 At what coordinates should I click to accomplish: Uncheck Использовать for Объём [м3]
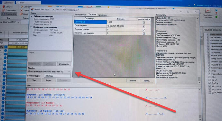point(144,23)
